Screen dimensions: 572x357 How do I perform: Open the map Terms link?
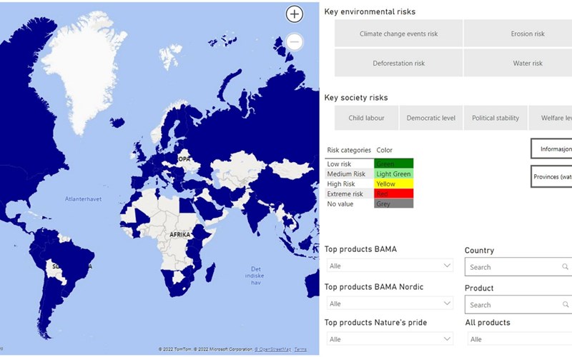pos(300,349)
